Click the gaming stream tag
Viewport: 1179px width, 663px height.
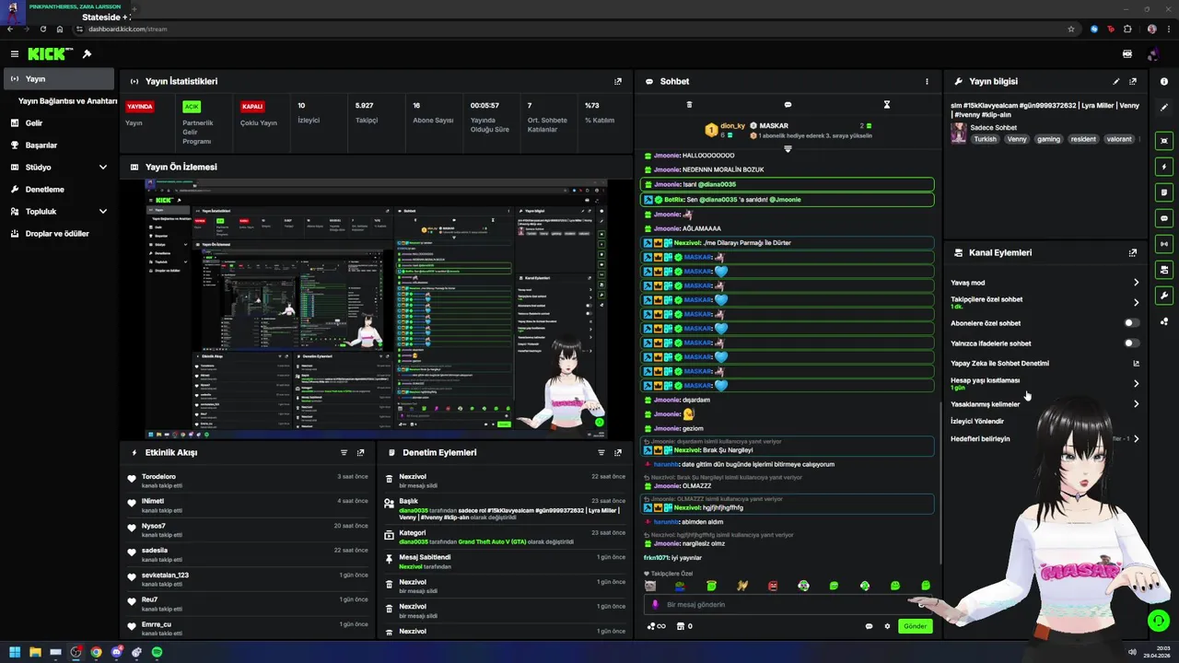(x=1049, y=139)
